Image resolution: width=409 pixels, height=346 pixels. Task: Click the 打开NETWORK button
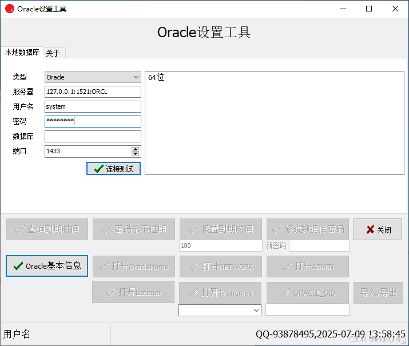221,267
